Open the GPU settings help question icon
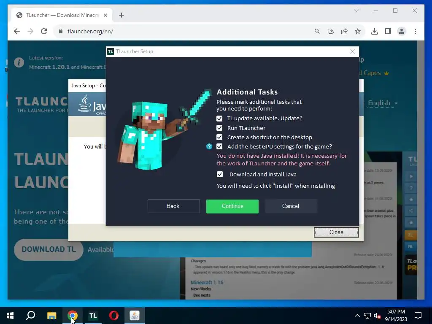 coord(209,146)
